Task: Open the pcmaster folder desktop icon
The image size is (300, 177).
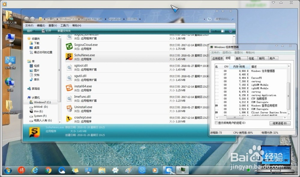Action: [10, 107]
